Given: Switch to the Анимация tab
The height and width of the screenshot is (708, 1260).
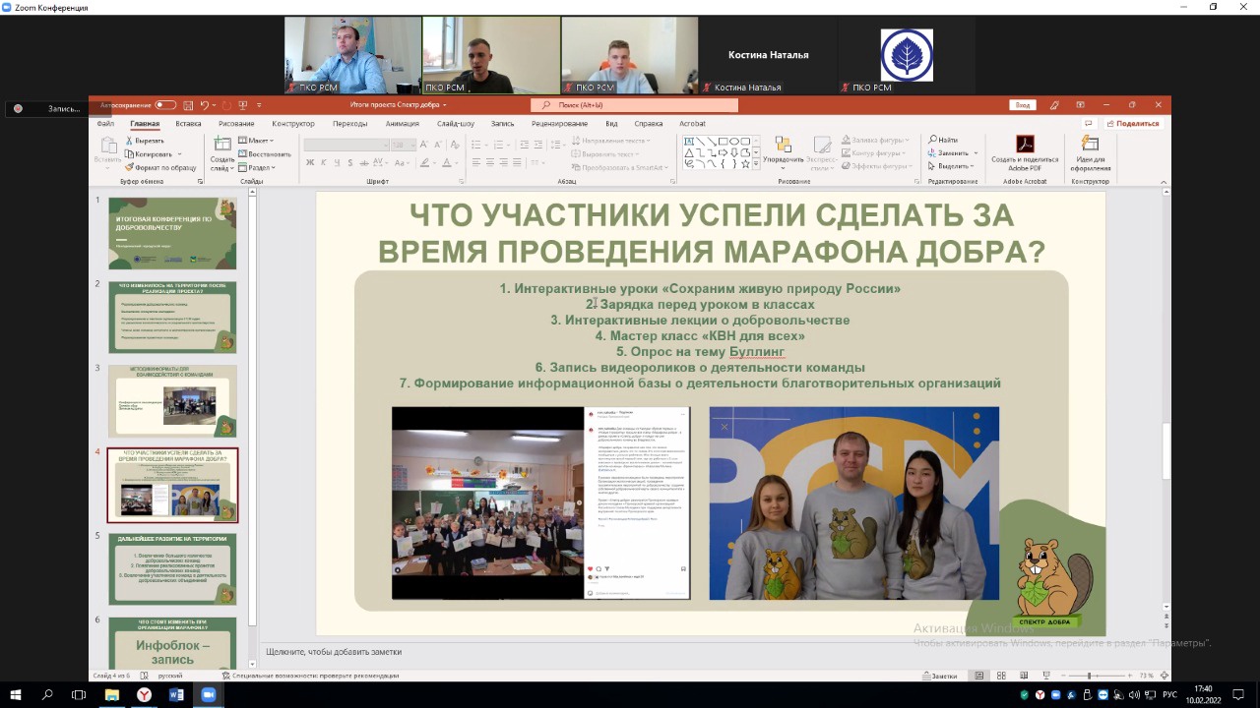Looking at the screenshot, I should tap(402, 124).
